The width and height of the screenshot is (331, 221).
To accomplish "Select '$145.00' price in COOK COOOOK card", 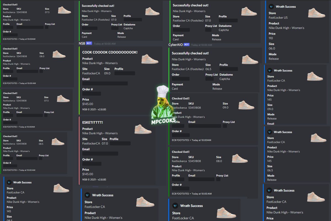I will [x=88, y=104].
